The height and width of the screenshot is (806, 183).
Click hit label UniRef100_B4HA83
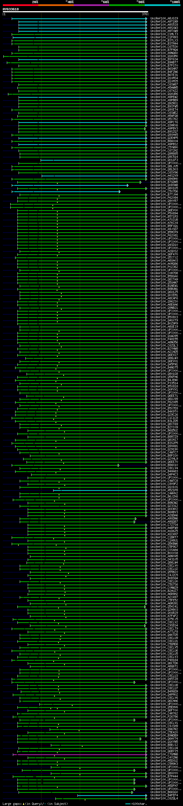[x=164, y=471]
